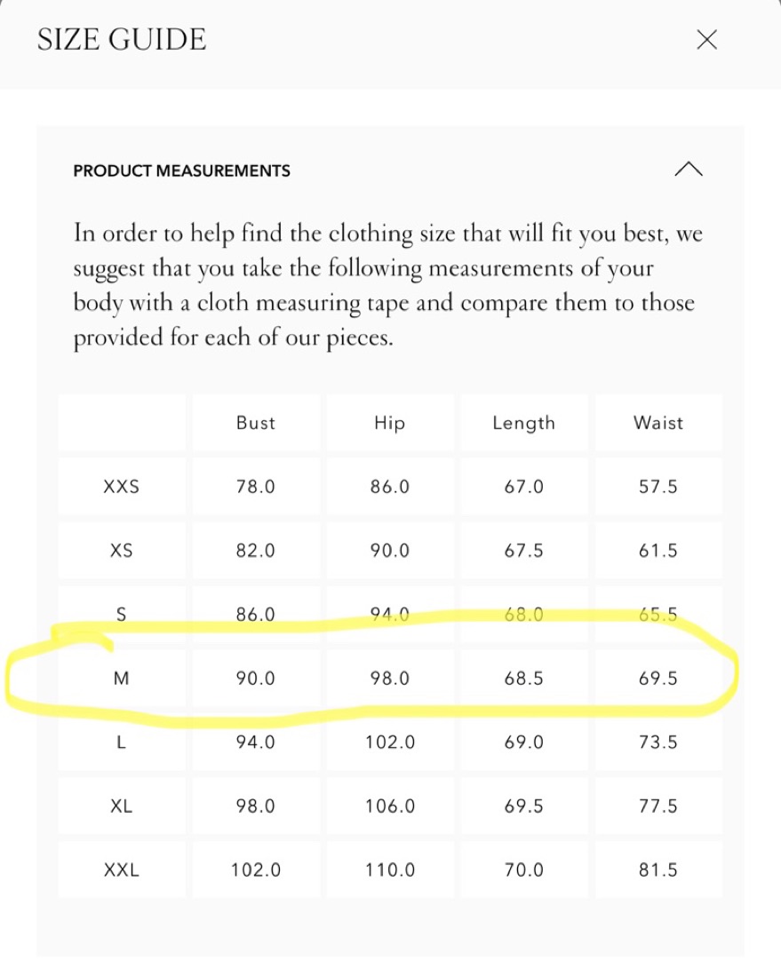Click the L length value 69.0
781x977 pixels.
pyautogui.click(x=523, y=743)
